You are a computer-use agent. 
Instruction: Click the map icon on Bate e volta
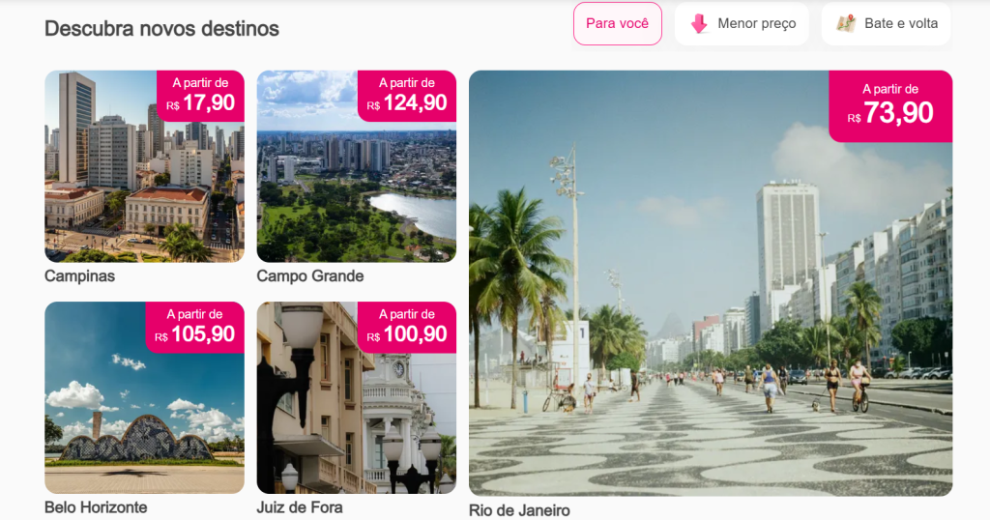845,24
